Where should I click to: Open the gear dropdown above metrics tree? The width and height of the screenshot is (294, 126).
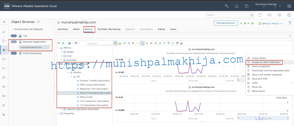pos(70,43)
